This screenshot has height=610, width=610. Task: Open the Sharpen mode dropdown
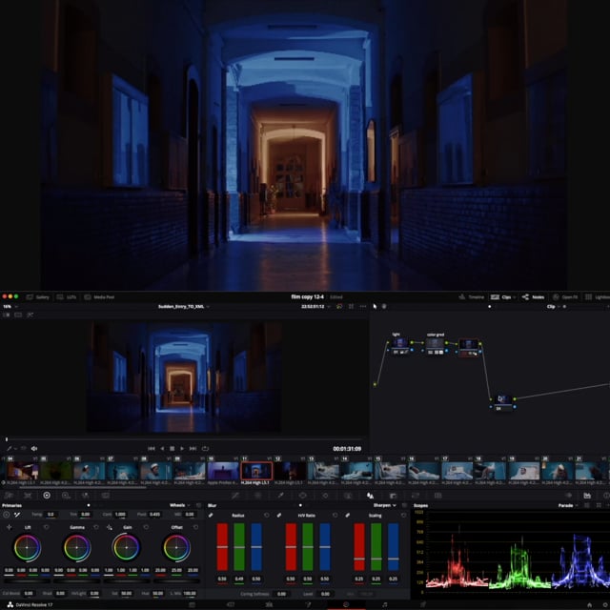tap(384, 505)
